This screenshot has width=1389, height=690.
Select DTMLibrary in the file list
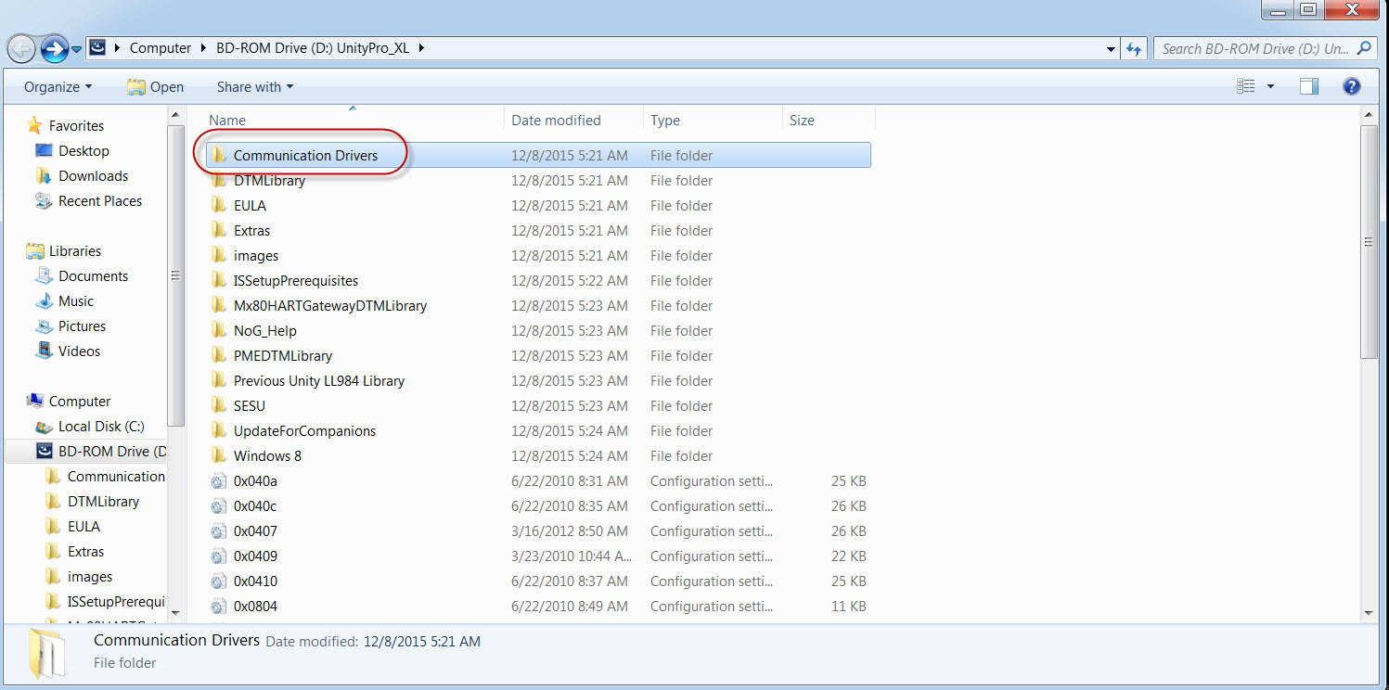coord(269,180)
